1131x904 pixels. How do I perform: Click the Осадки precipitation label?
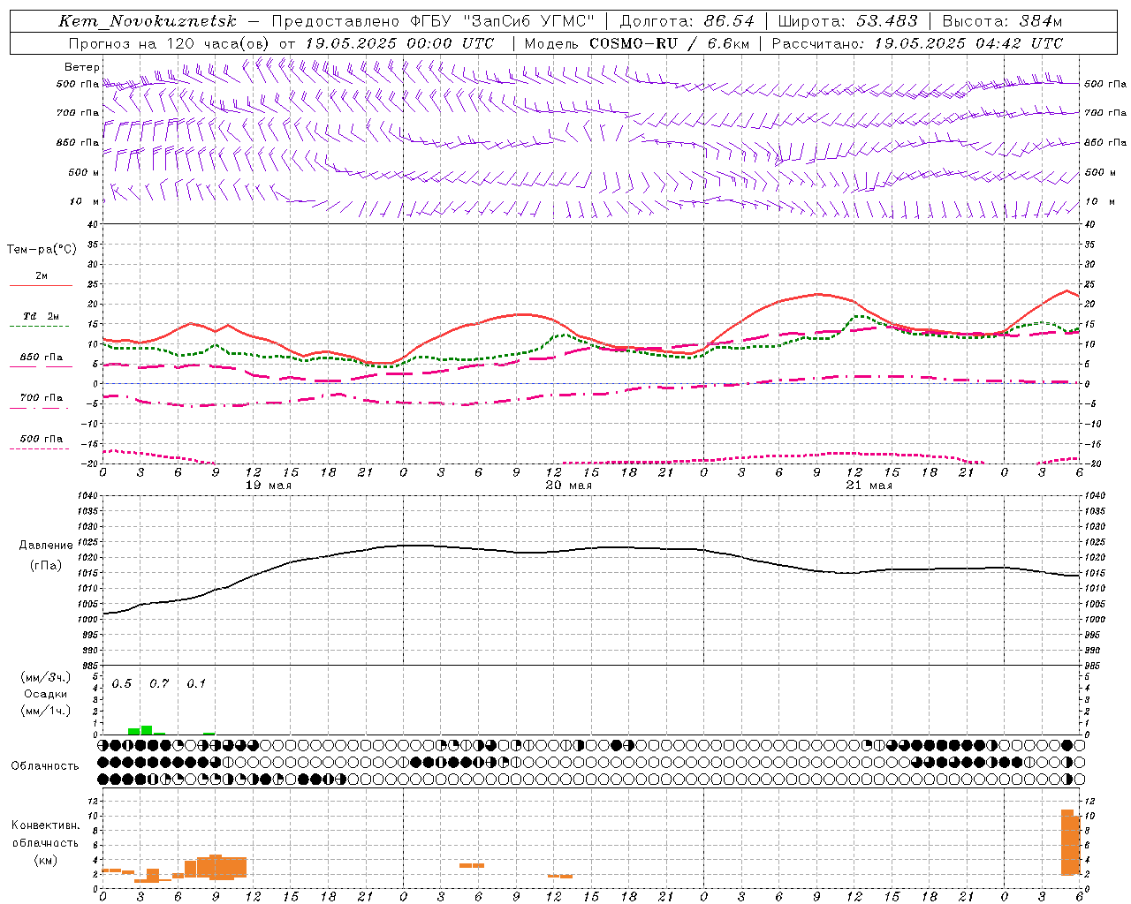(x=47, y=694)
